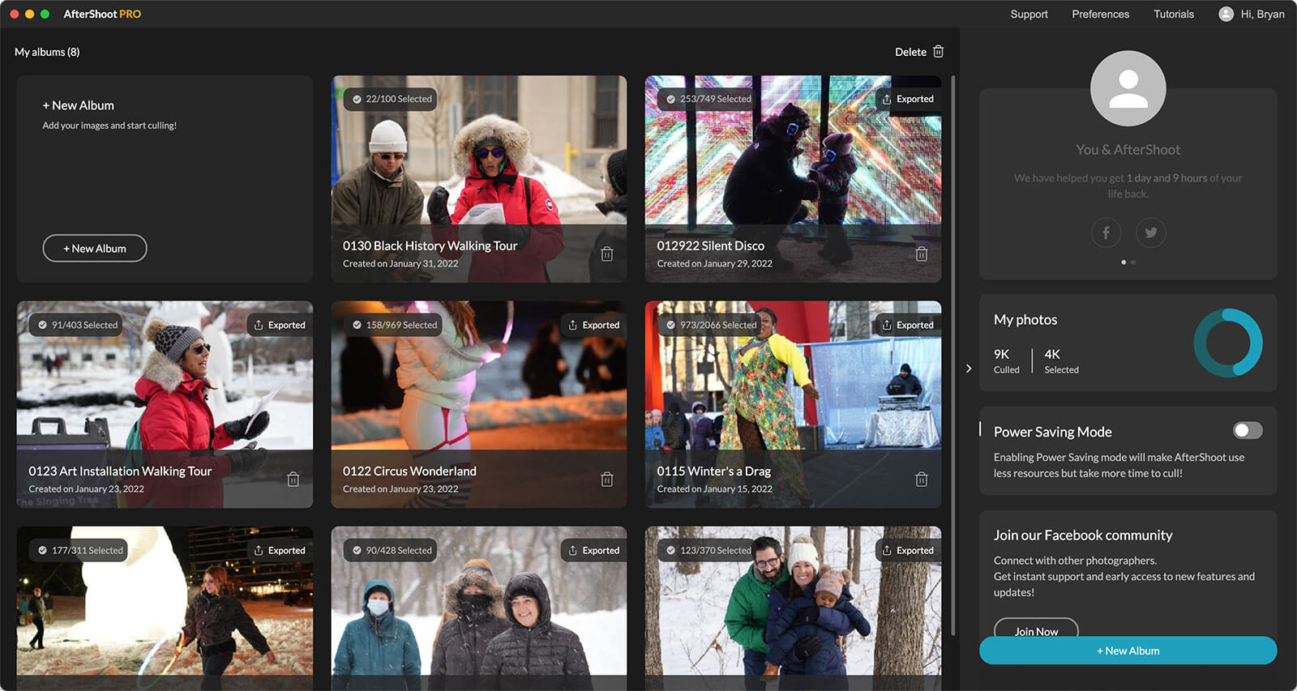The image size is (1297, 691).
Task: Enable the Power Saving Mode switch
Action: tap(1247, 430)
